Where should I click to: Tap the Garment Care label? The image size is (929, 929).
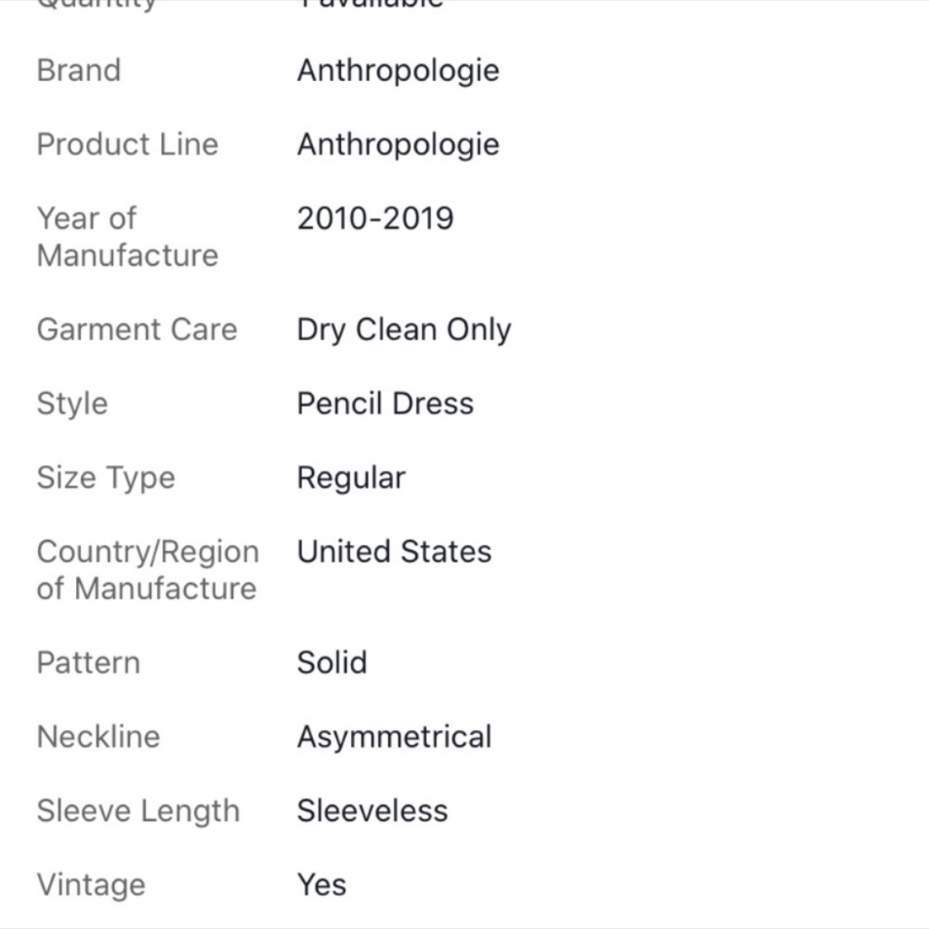click(x=137, y=329)
